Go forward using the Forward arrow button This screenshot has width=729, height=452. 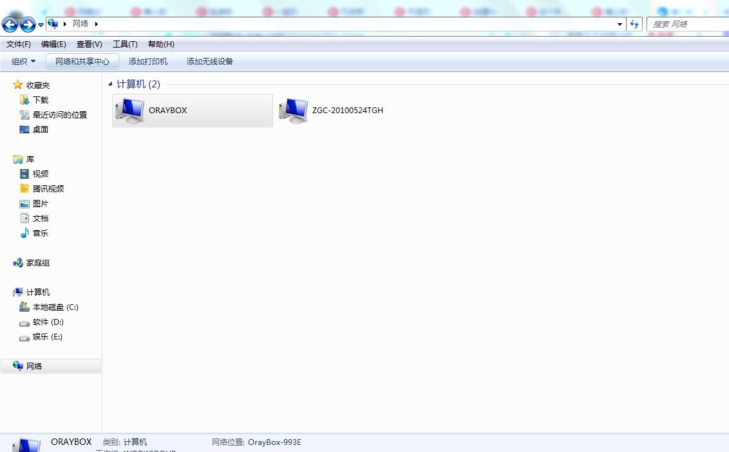tap(28, 24)
